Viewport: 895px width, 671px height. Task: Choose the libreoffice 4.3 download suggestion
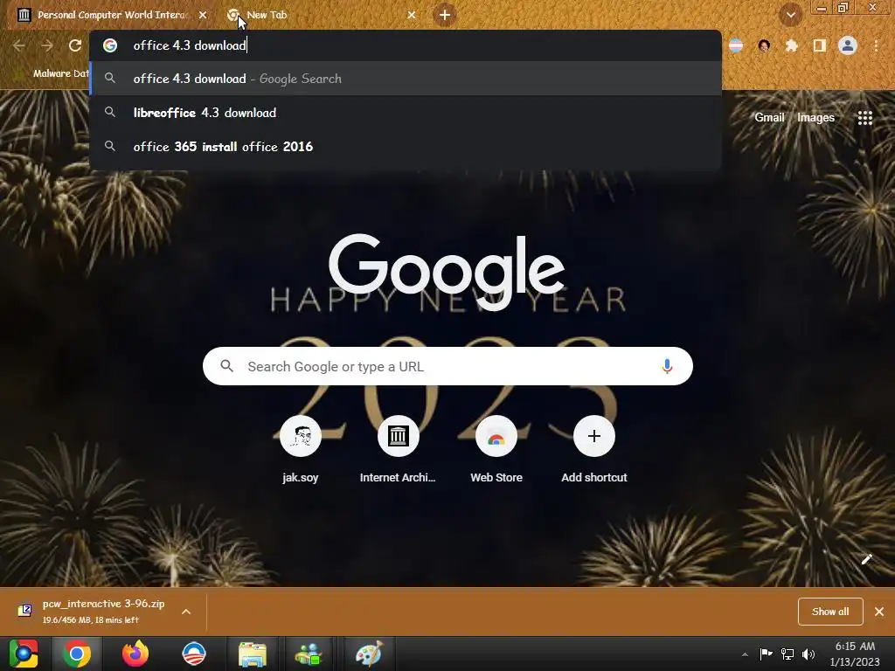(x=406, y=113)
